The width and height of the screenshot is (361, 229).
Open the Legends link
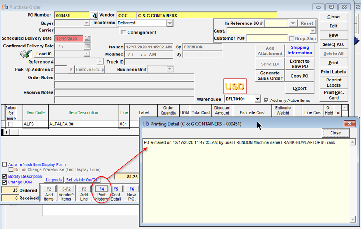point(54,180)
